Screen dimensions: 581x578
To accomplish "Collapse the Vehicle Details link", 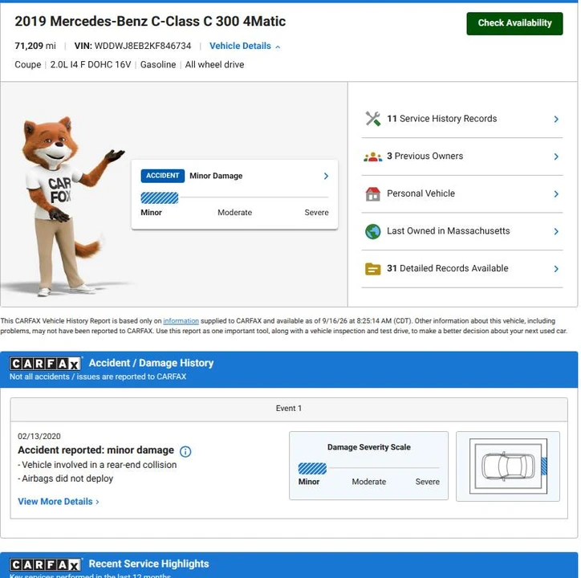I will [x=245, y=46].
